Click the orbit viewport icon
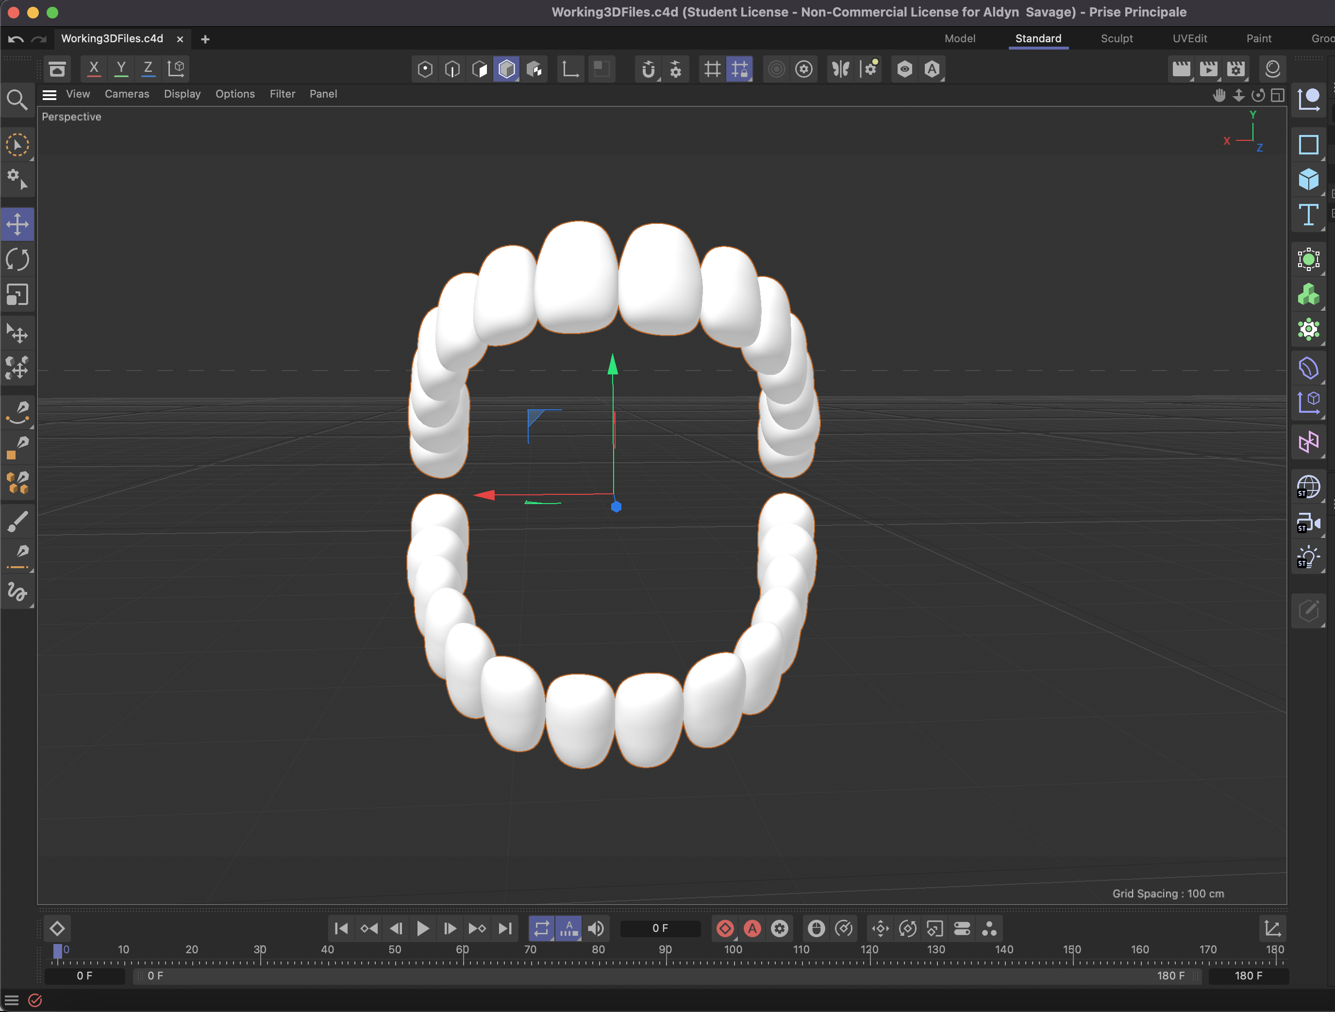The image size is (1335, 1012). click(x=1258, y=95)
